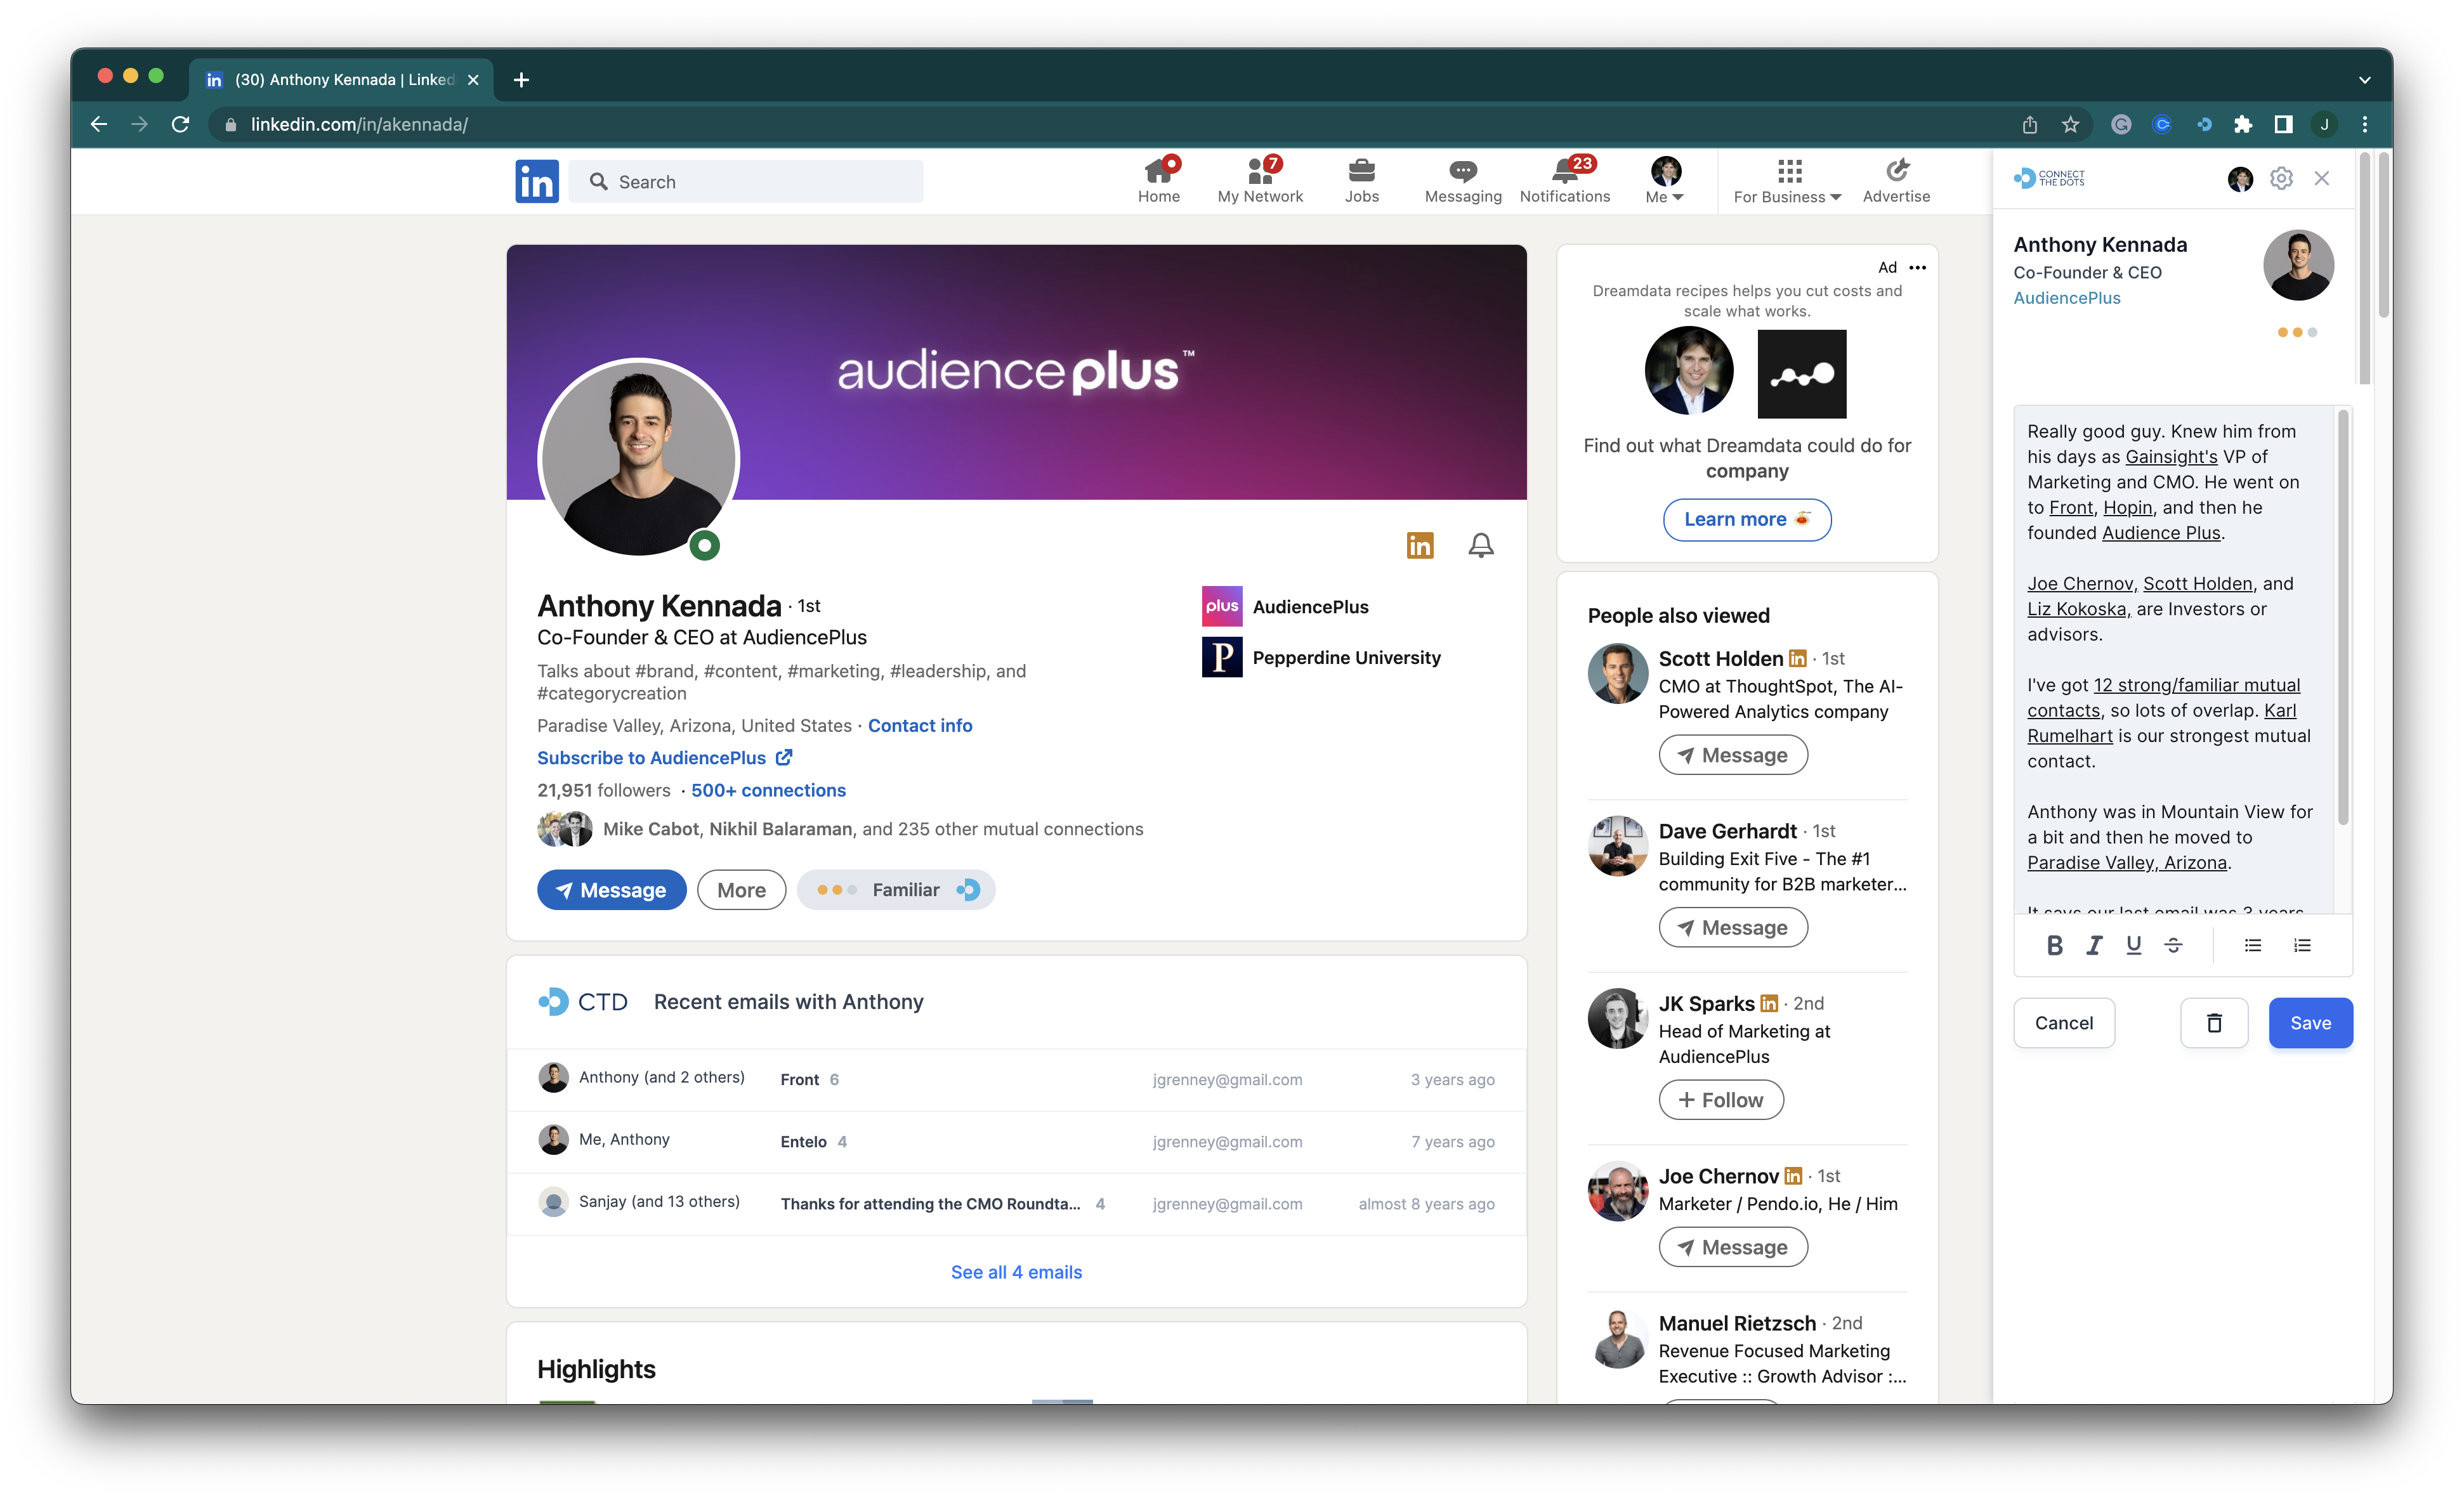Viewport: 2464px width, 1498px height.
Task: Open the Jobs tab
Action: click(1361, 181)
